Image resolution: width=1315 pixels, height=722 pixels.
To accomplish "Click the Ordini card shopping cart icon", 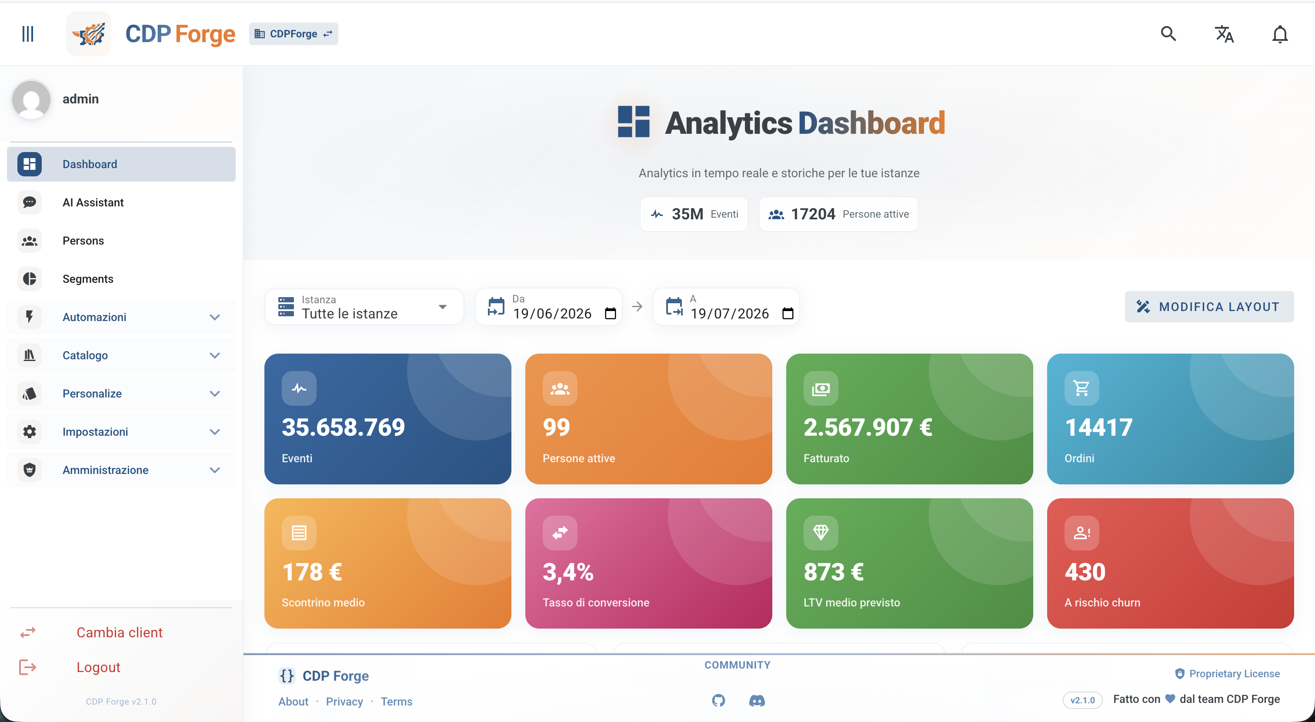I will click(1082, 388).
